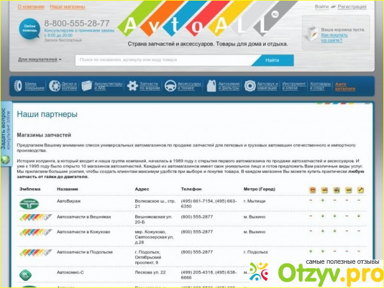
Task: Click the Online помощь round badge
Action: [29, 29]
